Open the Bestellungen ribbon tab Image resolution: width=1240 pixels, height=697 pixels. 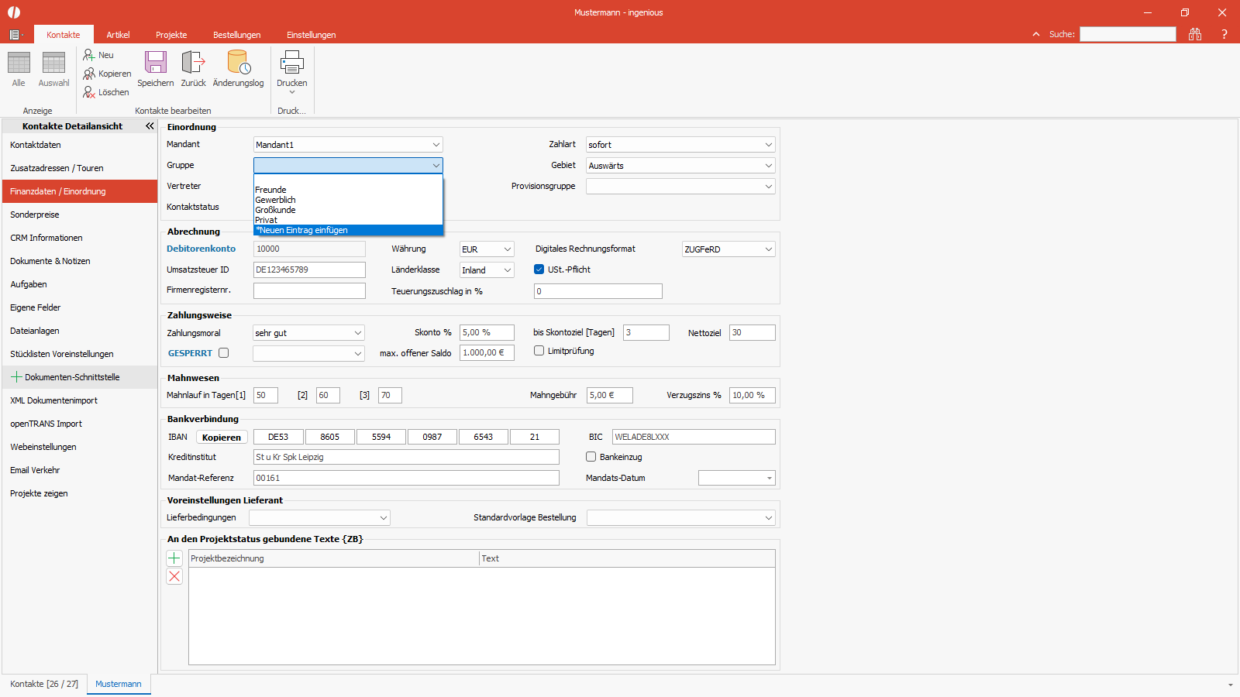click(236, 35)
